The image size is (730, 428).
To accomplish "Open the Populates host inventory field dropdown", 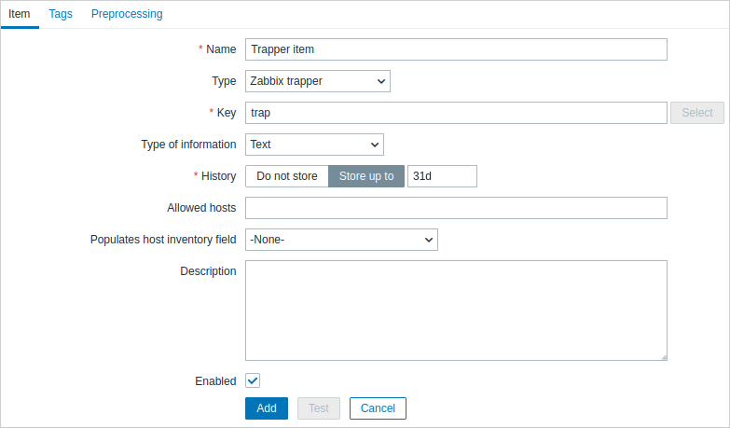I will [x=341, y=240].
